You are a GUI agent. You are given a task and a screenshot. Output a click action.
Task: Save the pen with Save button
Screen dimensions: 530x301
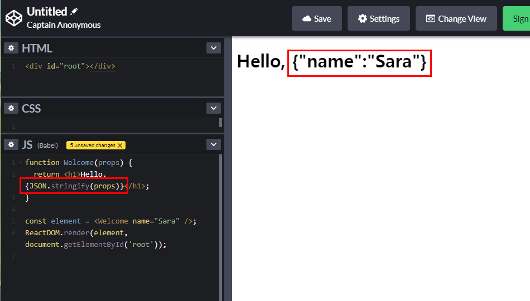pyautogui.click(x=317, y=18)
